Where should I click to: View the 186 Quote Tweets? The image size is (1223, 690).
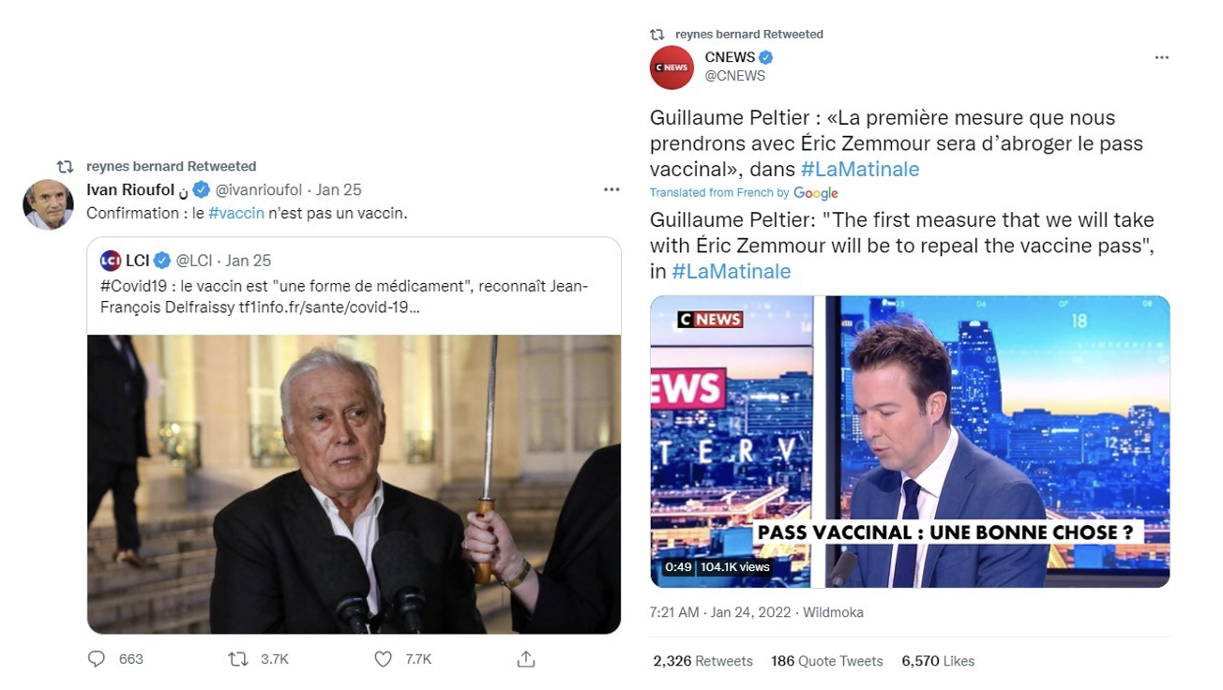(x=827, y=661)
